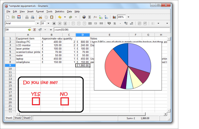This screenshot has width=199, height=129.
Task: Open the Format menu
Action: coord(40,12)
